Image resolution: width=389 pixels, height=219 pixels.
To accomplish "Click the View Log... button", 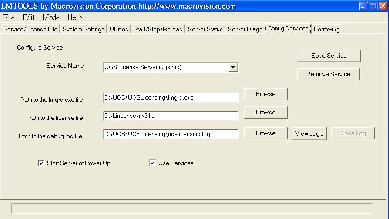I will [309, 133].
